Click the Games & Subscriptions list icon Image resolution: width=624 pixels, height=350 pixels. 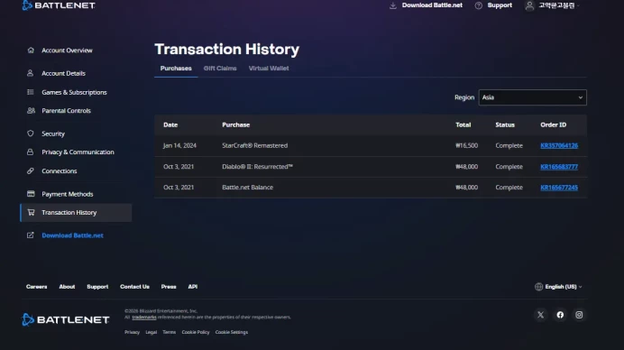[x=31, y=92]
